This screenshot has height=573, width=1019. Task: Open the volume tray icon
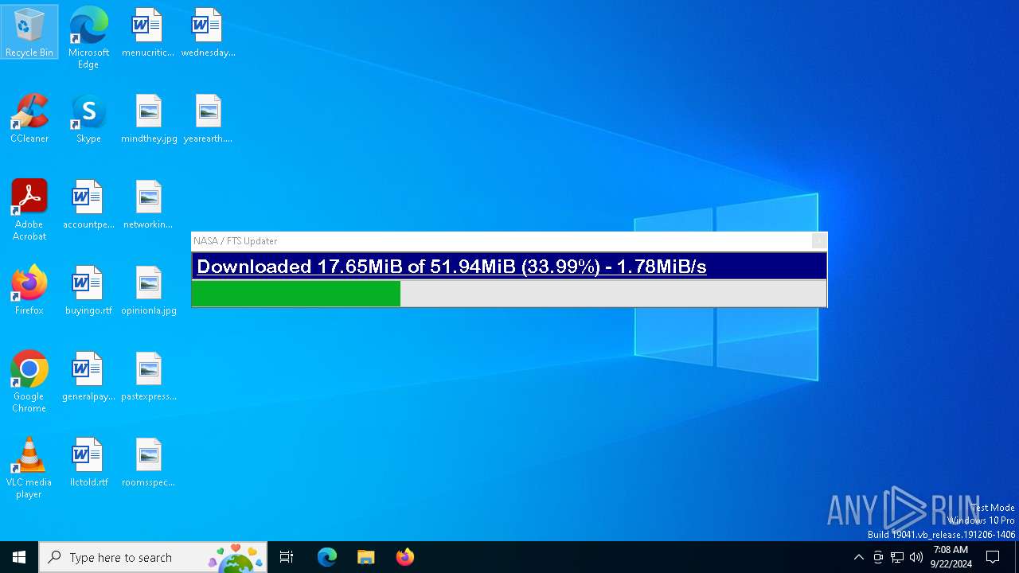tap(916, 557)
